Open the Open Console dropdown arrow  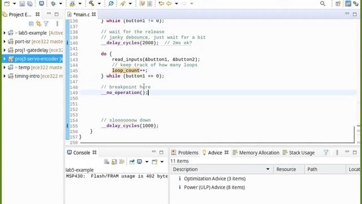click(x=162, y=162)
